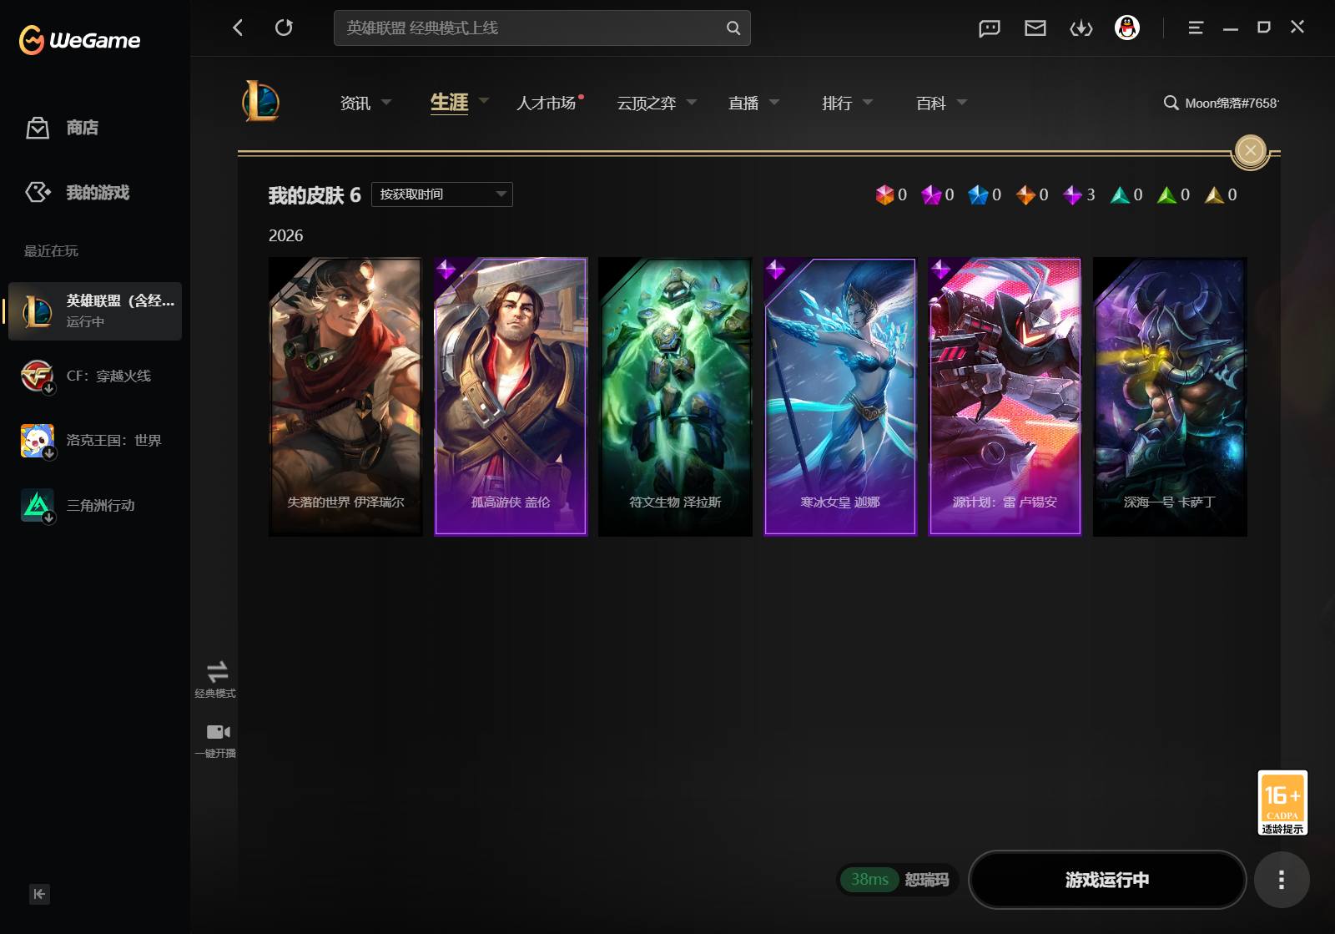The height and width of the screenshot is (934, 1335).
Task: Click the 游戏运行中 button
Action: [x=1107, y=880]
